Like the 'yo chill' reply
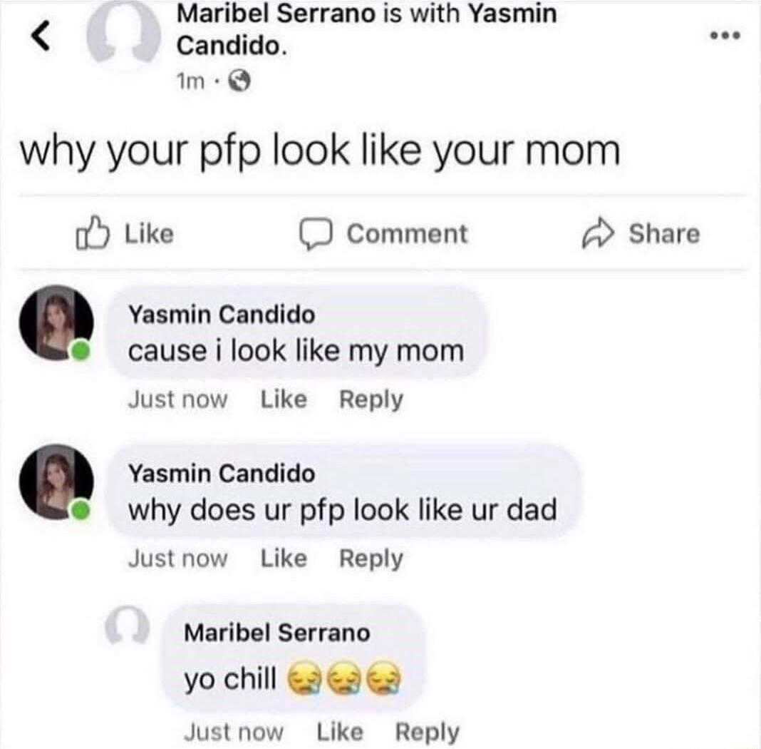This screenshot has width=761, height=749. click(340, 732)
